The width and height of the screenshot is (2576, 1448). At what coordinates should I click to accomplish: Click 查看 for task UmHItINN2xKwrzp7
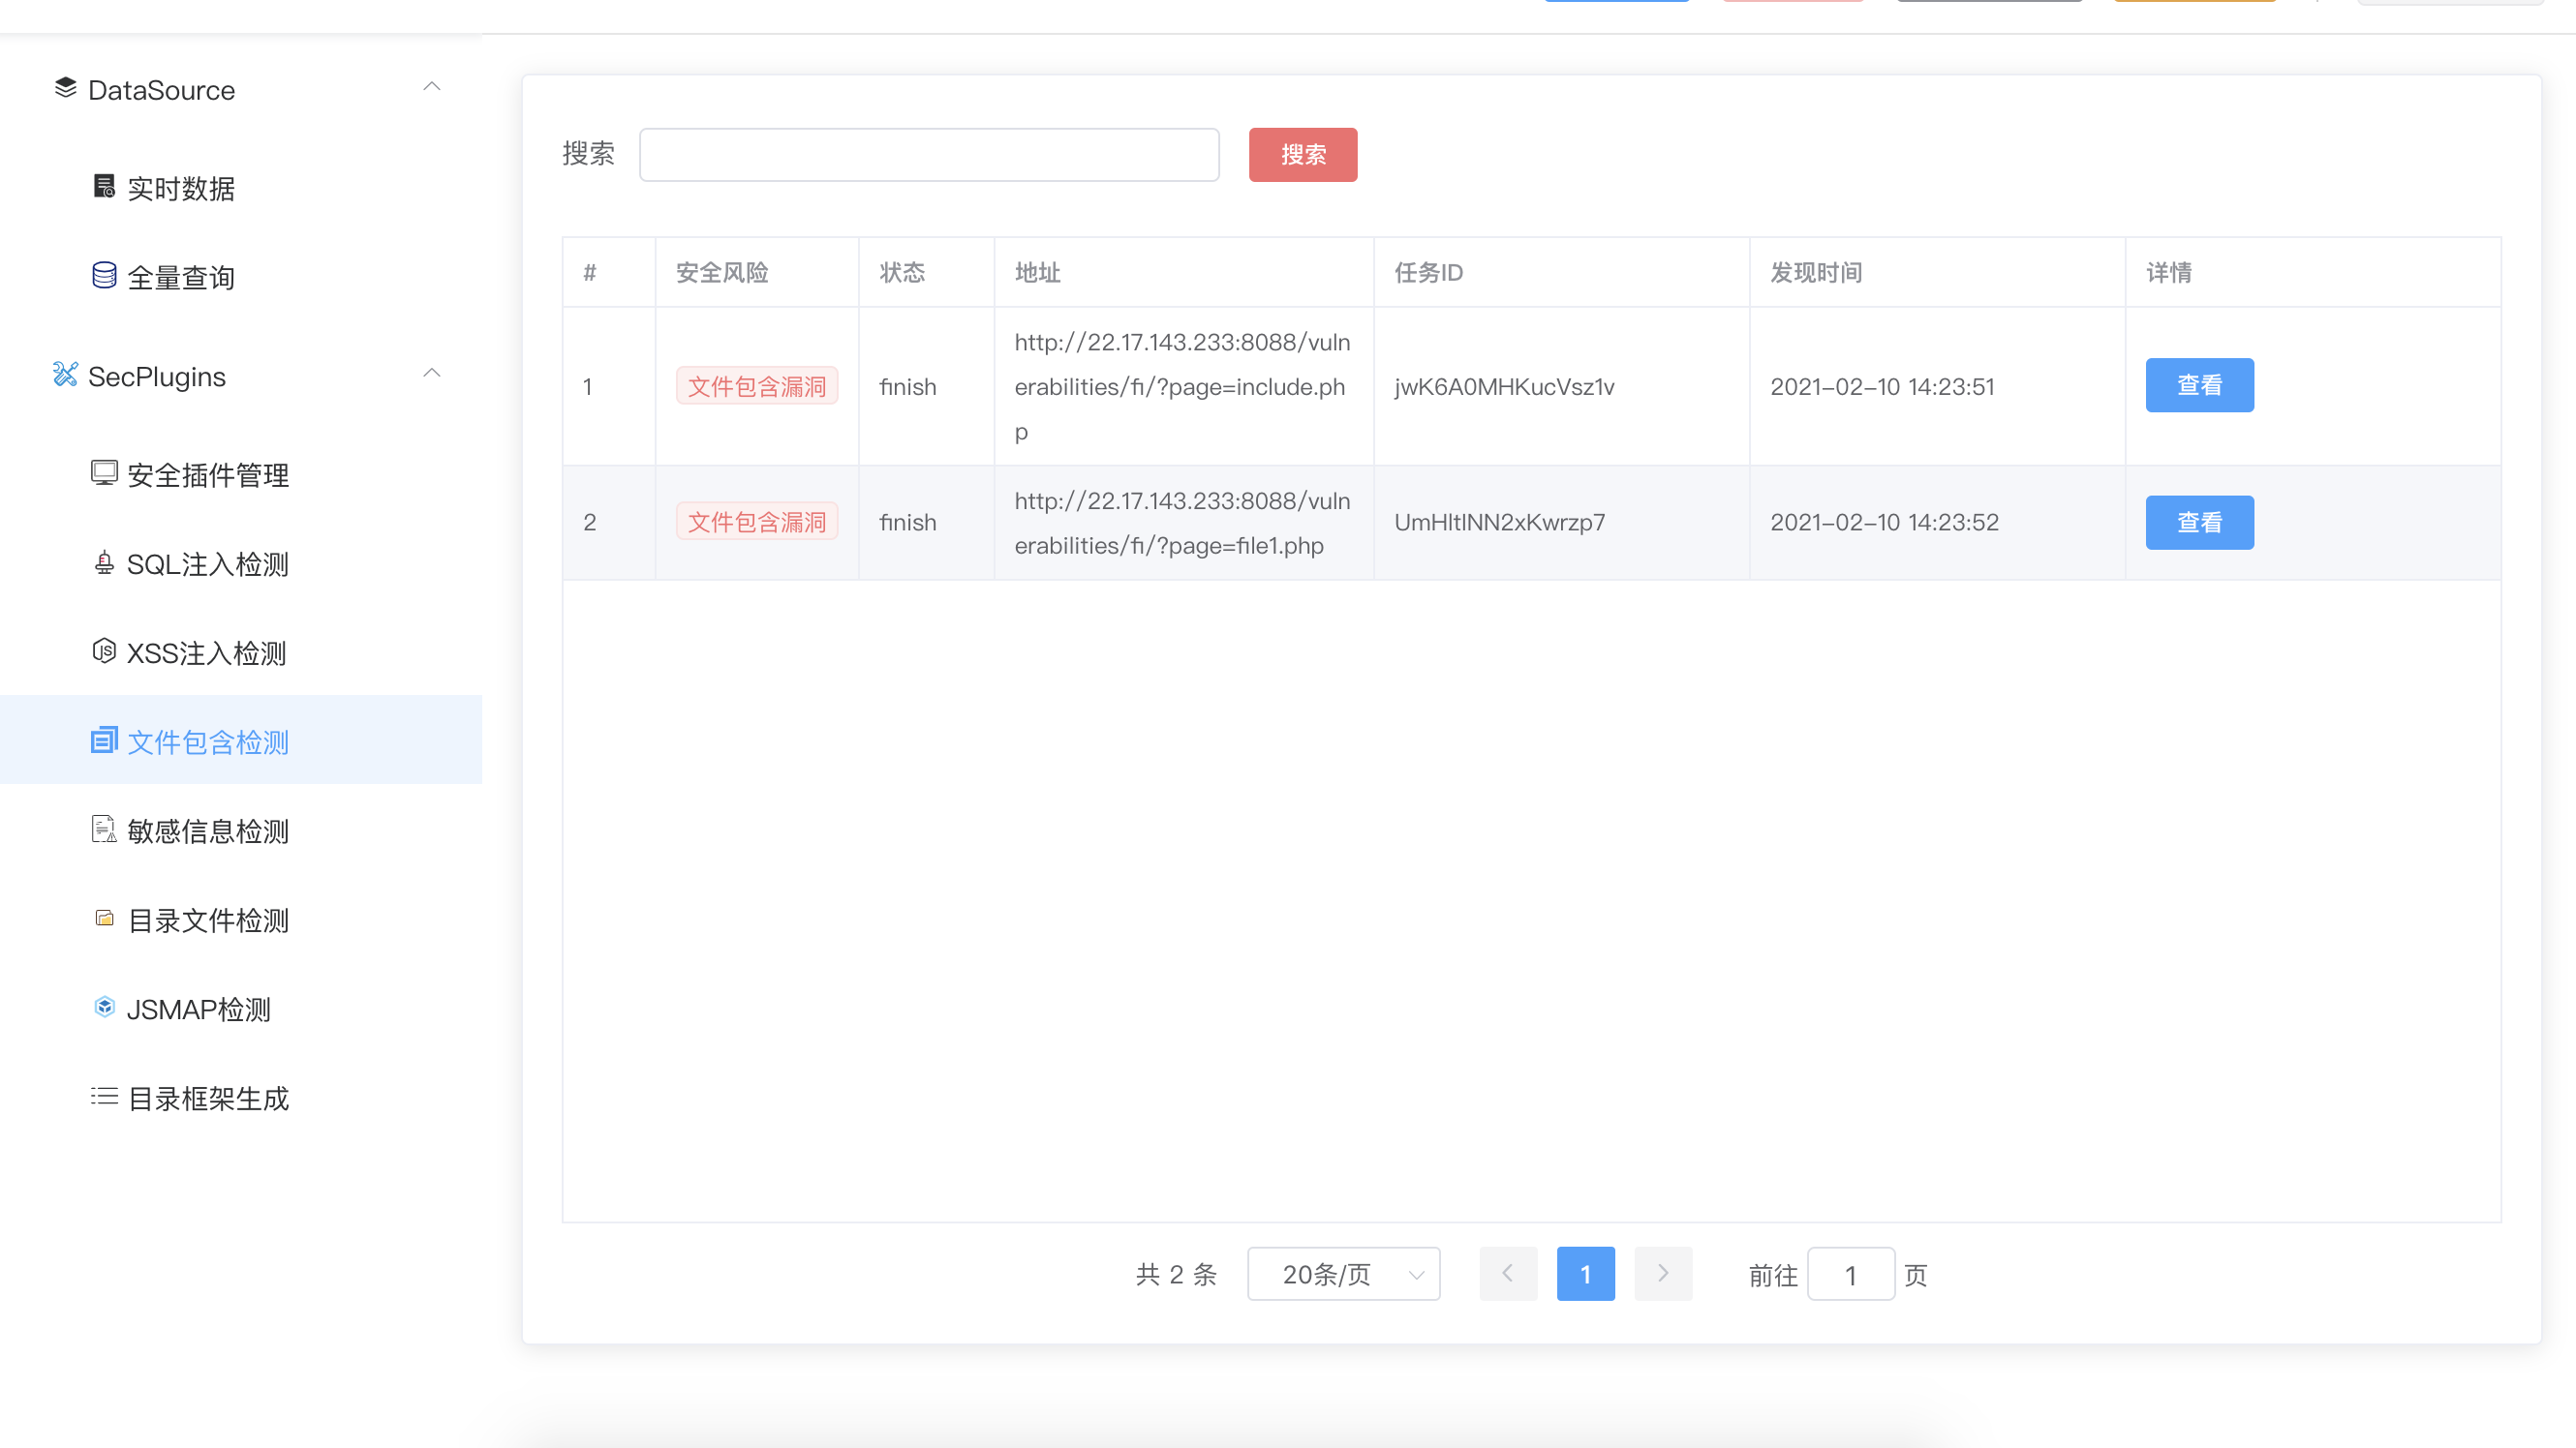click(x=2199, y=523)
